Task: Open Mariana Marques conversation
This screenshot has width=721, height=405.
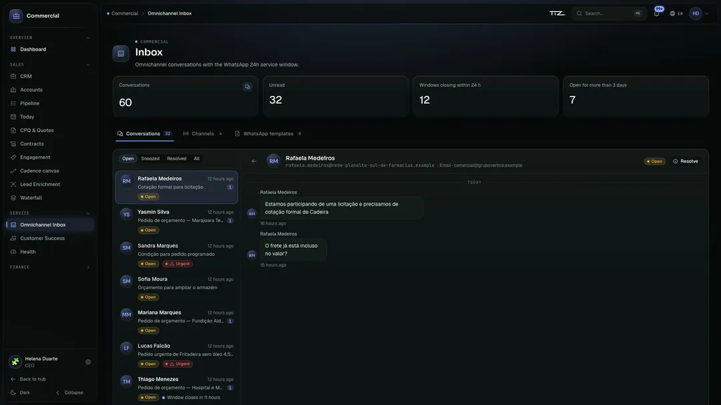Action: pos(176,321)
